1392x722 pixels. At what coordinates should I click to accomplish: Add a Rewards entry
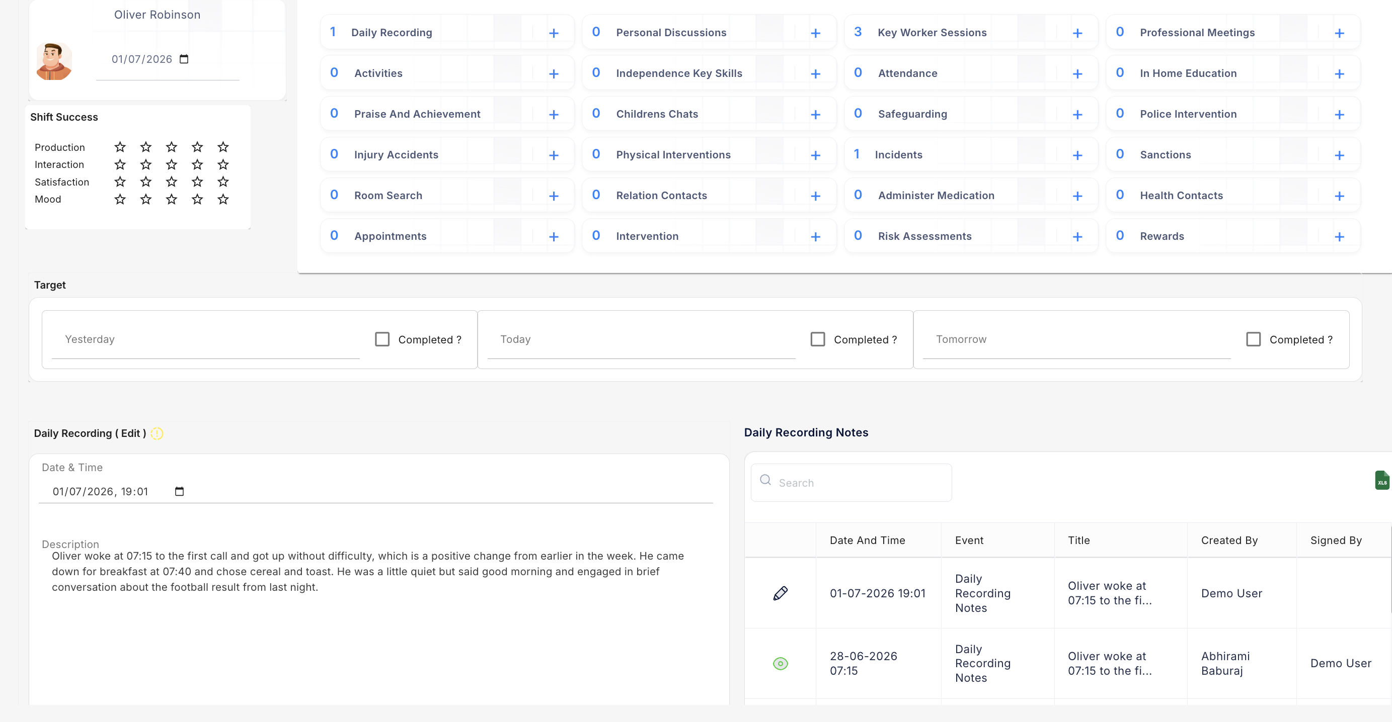coord(1339,236)
